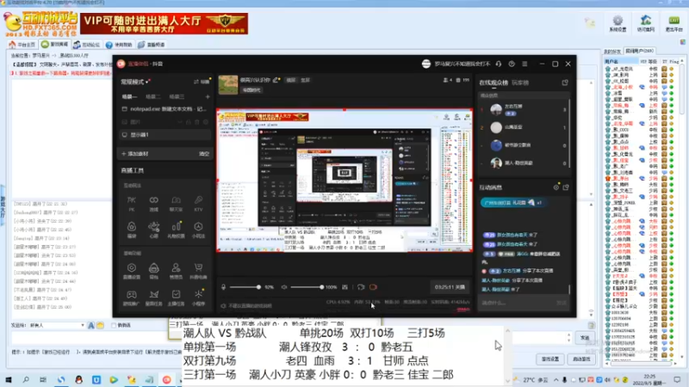The image size is (689, 387).
Task: Open the 背包 backpack icon
Action: click(x=154, y=271)
